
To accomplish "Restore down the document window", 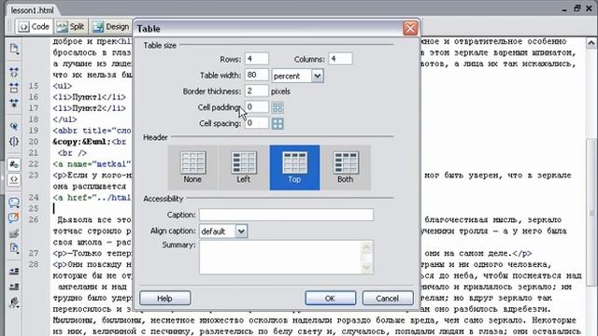I will pos(577,8).
